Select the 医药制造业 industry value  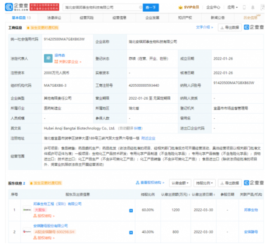[x=52, y=108]
